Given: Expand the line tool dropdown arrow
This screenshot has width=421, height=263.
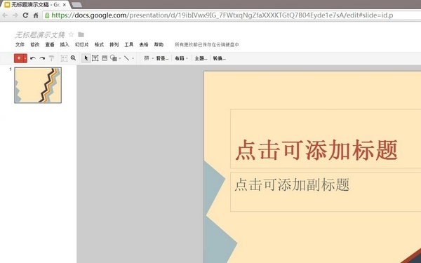Looking at the screenshot, I should click(133, 58).
